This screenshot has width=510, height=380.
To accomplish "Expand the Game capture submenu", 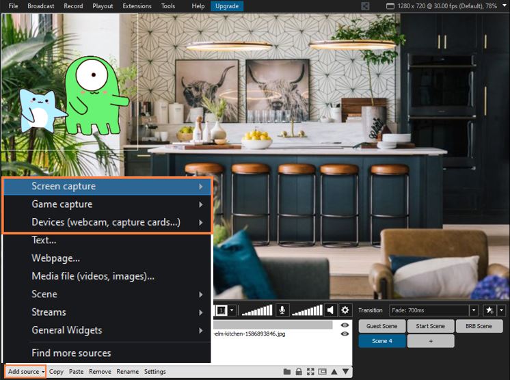I will (x=107, y=204).
